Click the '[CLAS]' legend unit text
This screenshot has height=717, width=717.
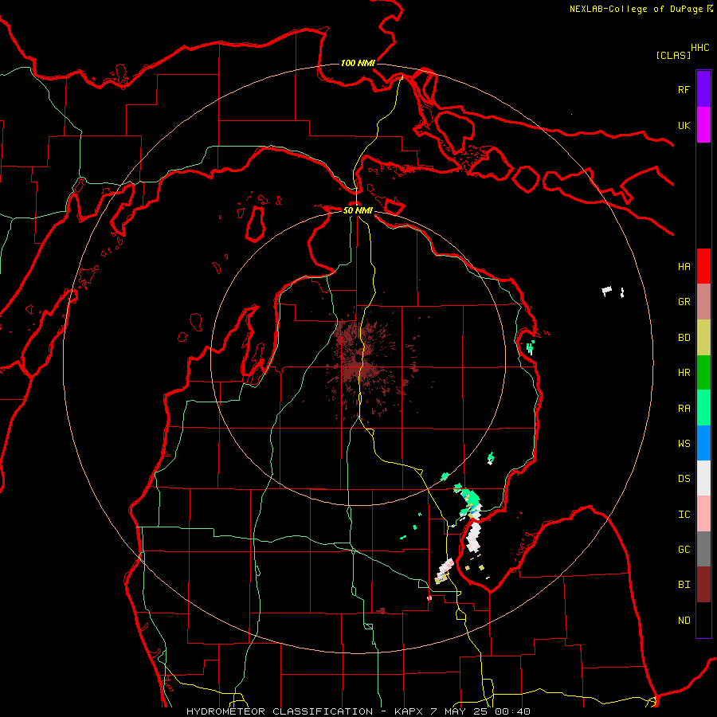pos(673,55)
